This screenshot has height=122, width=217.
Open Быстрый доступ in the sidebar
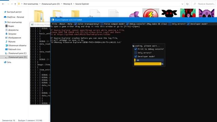[14, 12]
